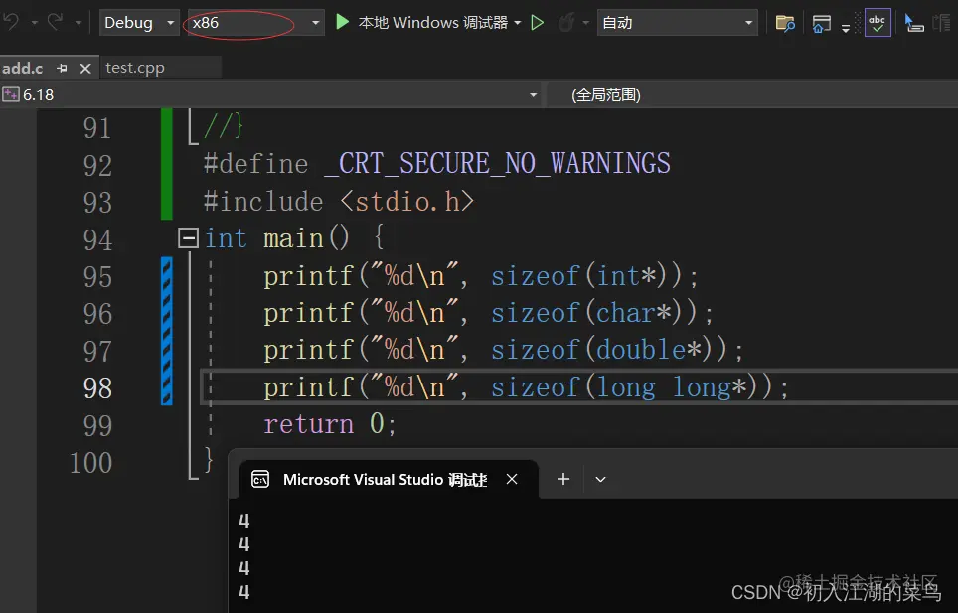
Task: Toggle the pin on add.c tab
Action: click(62, 69)
